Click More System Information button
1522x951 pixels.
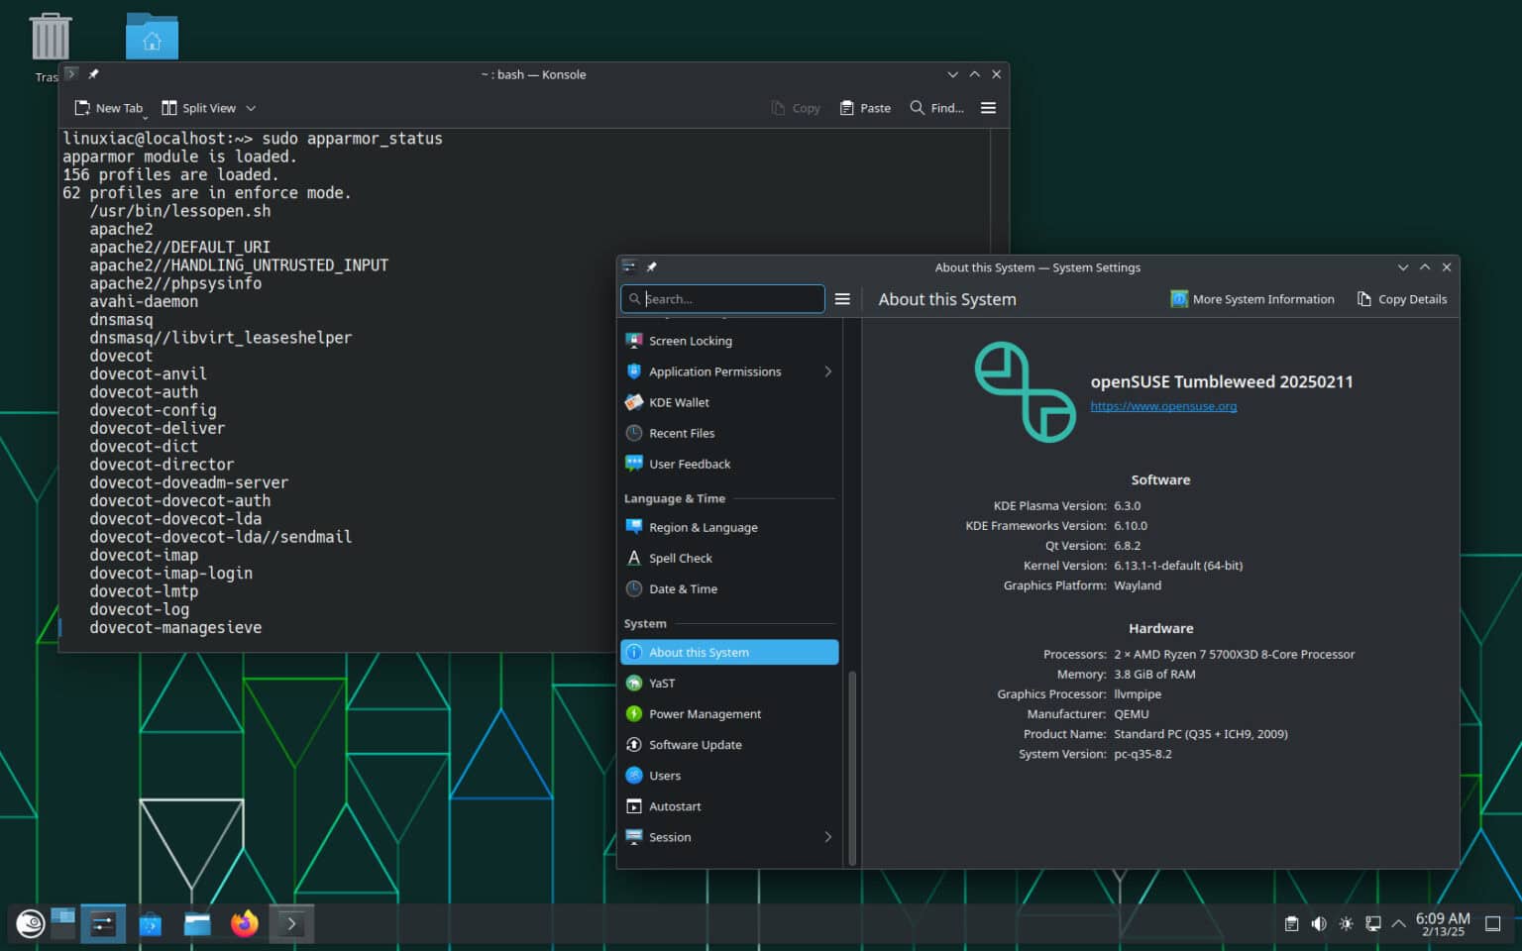point(1252,298)
